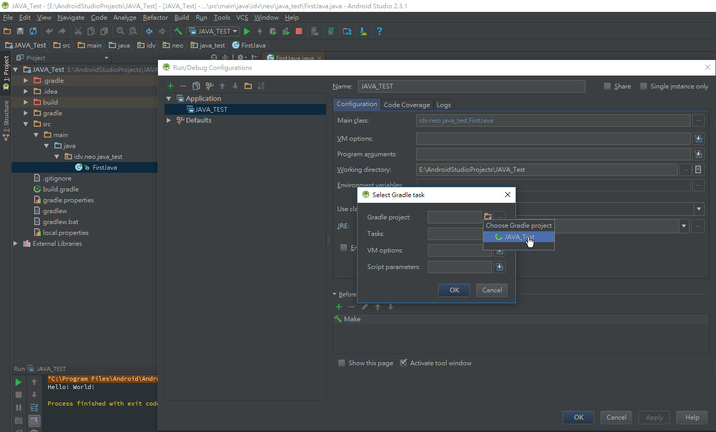This screenshot has height=432, width=716.
Task: Click the Cut scissors icon in toolbar
Action: pyautogui.click(x=78, y=31)
